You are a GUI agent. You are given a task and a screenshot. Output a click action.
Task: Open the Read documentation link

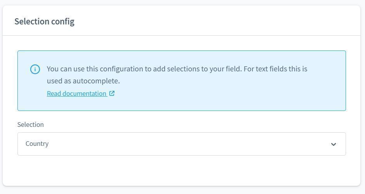[x=77, y=94]
